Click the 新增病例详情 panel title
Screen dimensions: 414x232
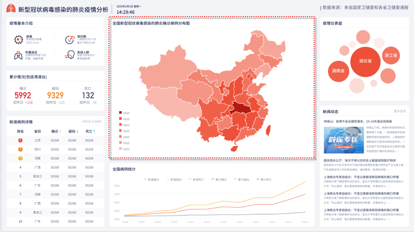pos(21,122)
